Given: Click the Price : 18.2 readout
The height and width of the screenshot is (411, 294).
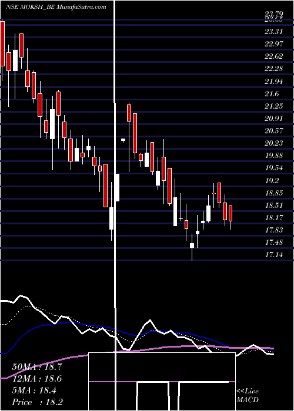Looking at the screenshot, I should pyautogui.click(x=37, y=402).
